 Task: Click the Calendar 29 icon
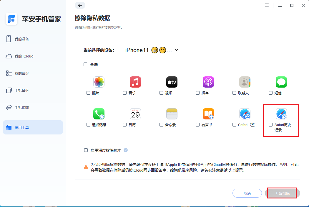pos(135,114)
